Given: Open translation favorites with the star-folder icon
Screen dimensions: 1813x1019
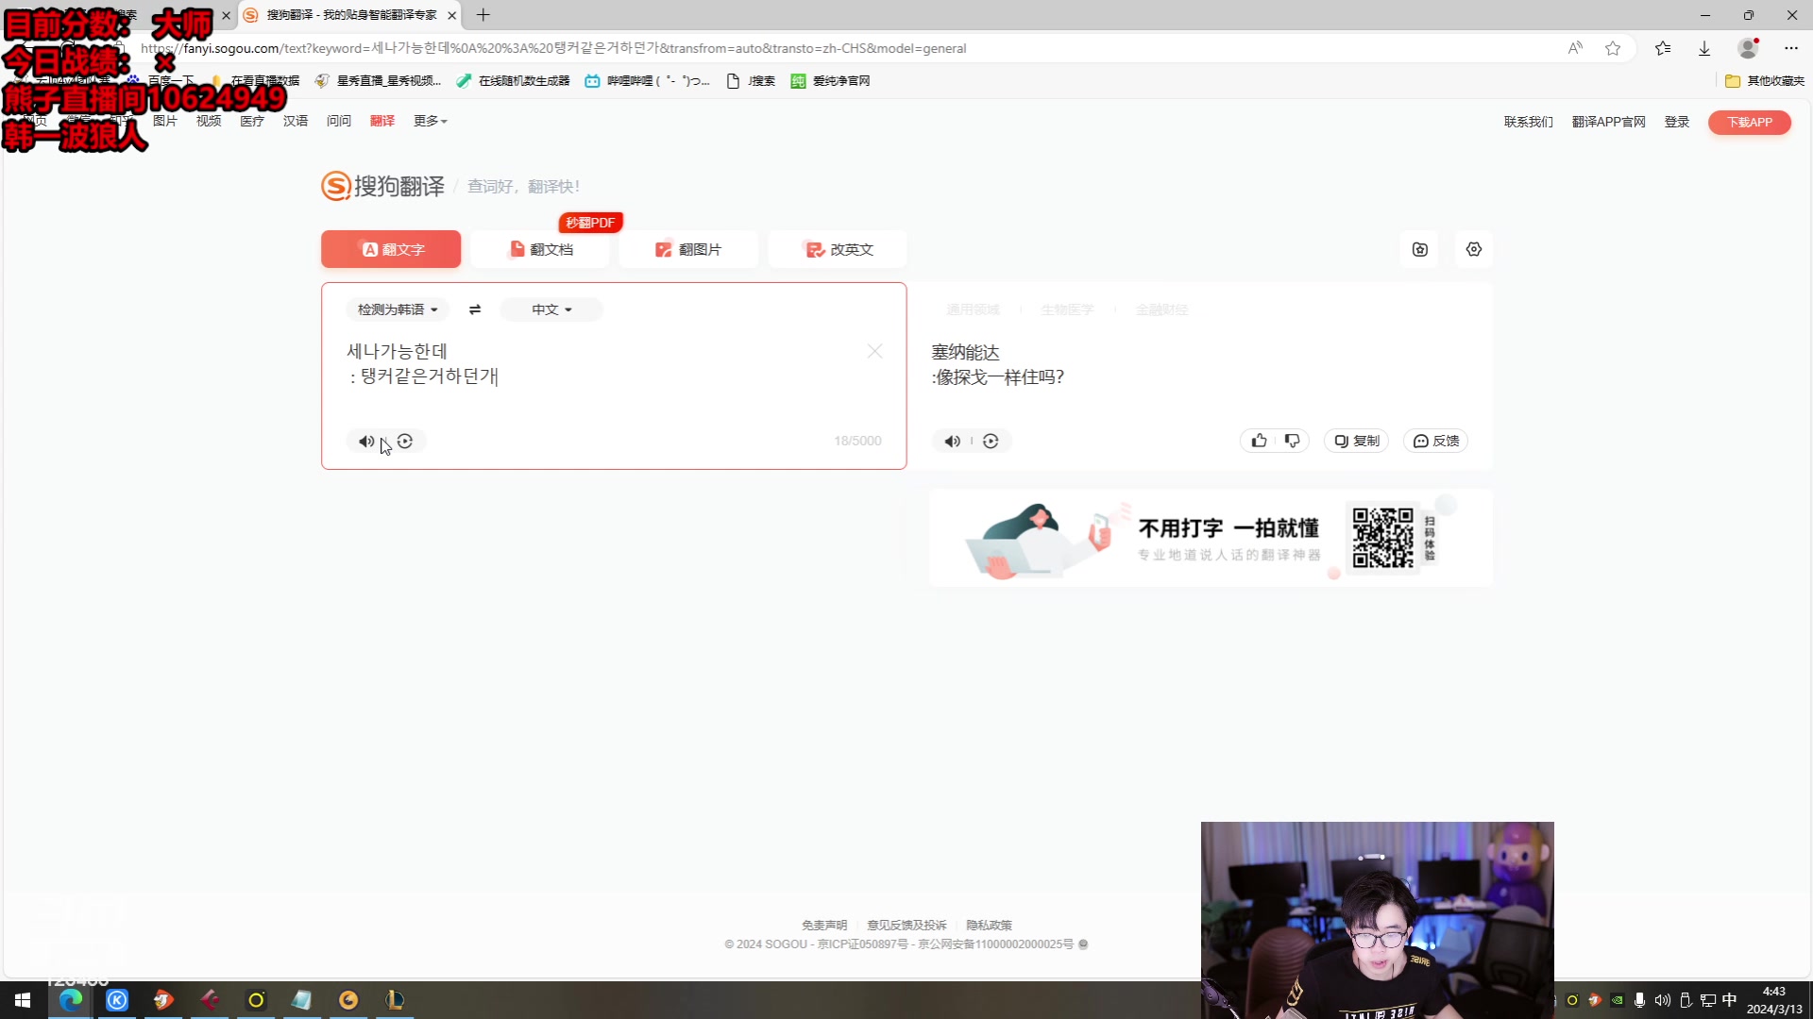Looking at the screenshot, I should (1420, 249).
